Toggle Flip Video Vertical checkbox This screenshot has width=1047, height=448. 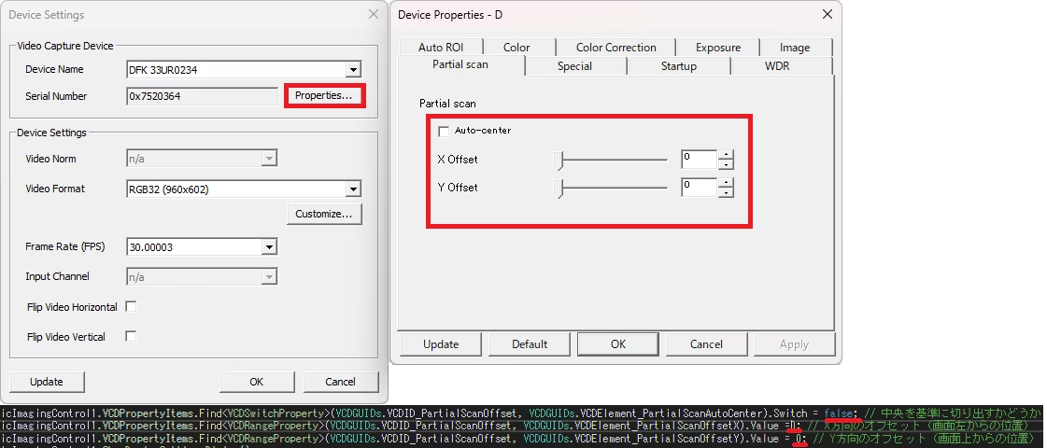tap(131, 337)
